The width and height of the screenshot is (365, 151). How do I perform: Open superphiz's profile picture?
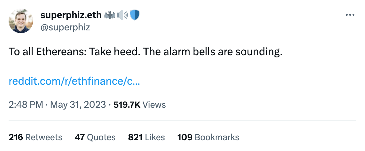click(x=21, y=21)
